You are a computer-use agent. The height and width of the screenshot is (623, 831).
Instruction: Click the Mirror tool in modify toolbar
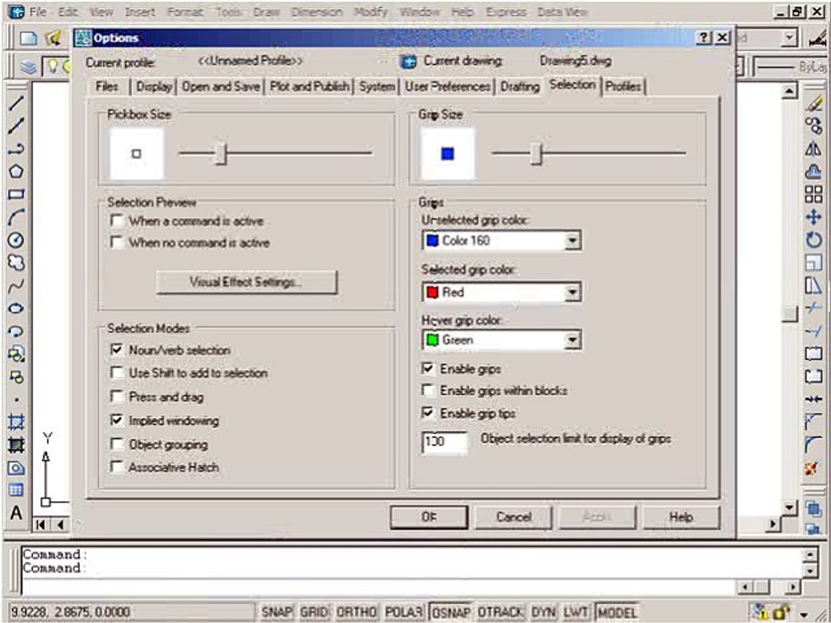pyautogui.click(x=814, y=149)
